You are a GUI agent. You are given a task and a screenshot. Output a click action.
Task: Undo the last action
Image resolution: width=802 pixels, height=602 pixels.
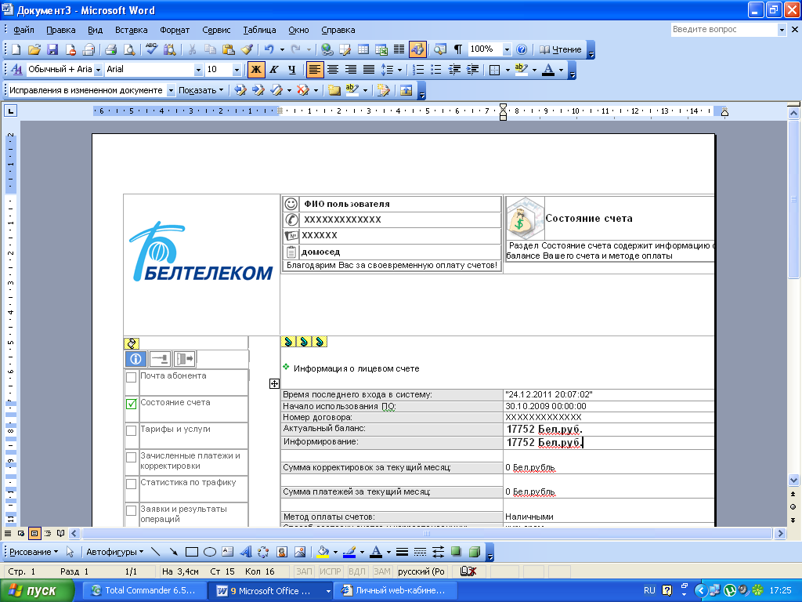point(269,49)
